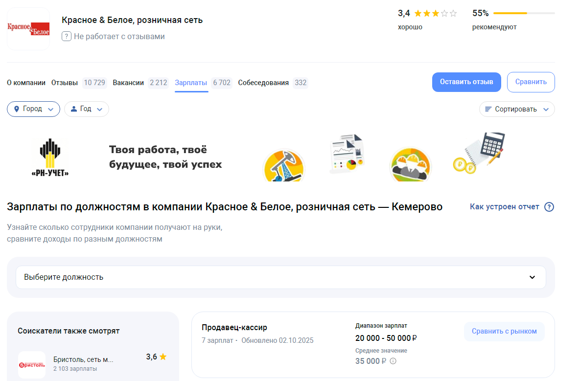Click the 55% recommend progress bar
This screenshot has height=381, width=580.
(x=524, y=13)
